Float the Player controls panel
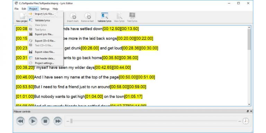Viewport: 266px width, 133px height. (x=248, y=111)
